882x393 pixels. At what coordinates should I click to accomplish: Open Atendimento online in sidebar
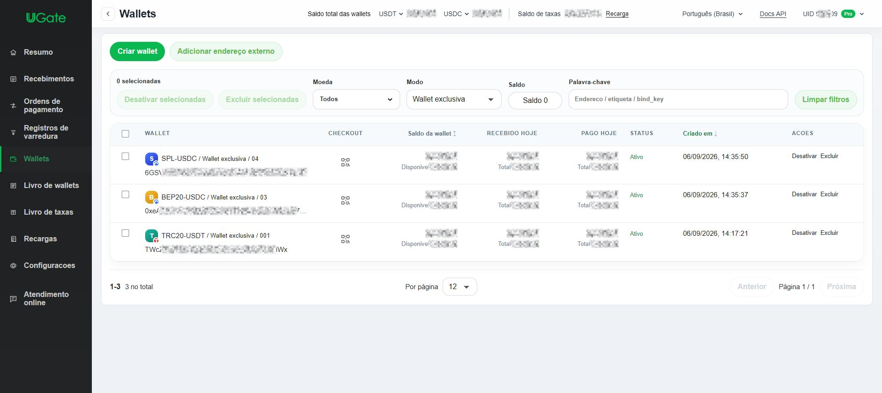(x=46, y=299)
